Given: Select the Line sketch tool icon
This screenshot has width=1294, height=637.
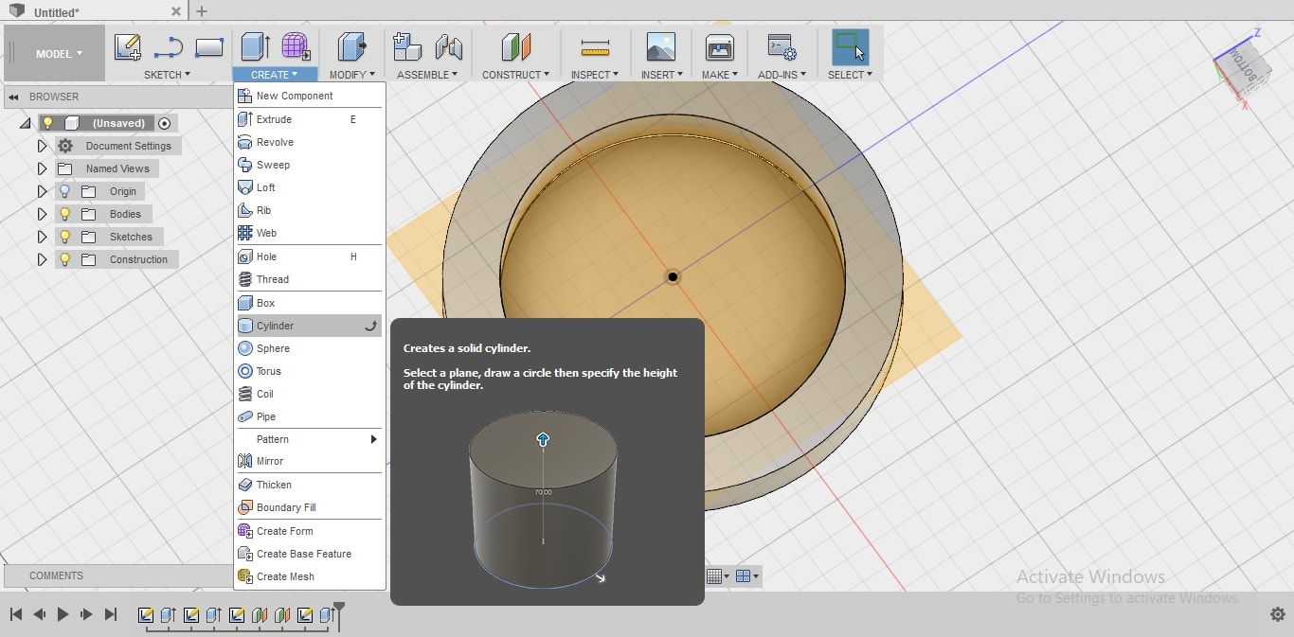Looking at the screenshot, I should (168, 47).
